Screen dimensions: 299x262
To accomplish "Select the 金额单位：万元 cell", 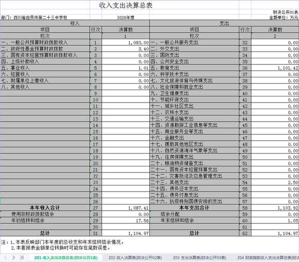I will pos(283,17).
